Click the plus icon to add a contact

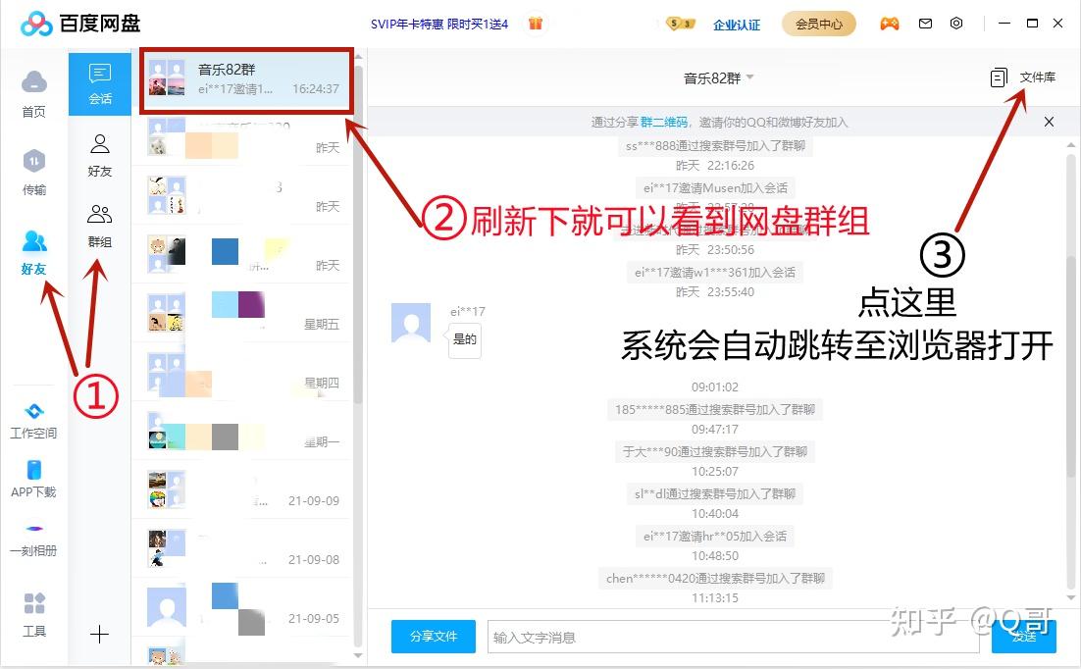pos(99,634)
